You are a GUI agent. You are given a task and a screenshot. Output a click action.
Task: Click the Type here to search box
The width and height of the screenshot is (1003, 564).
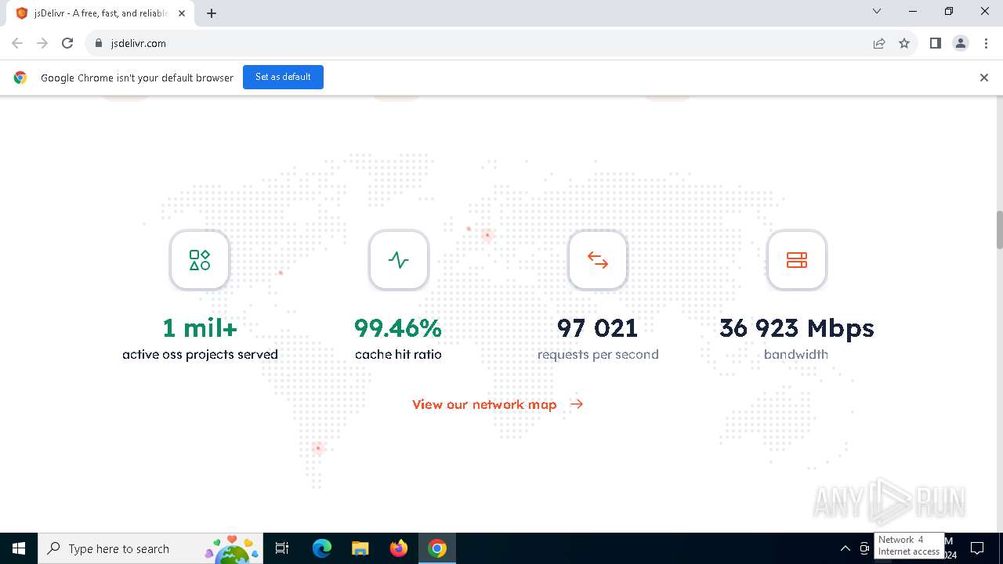[x=151, y=548]
